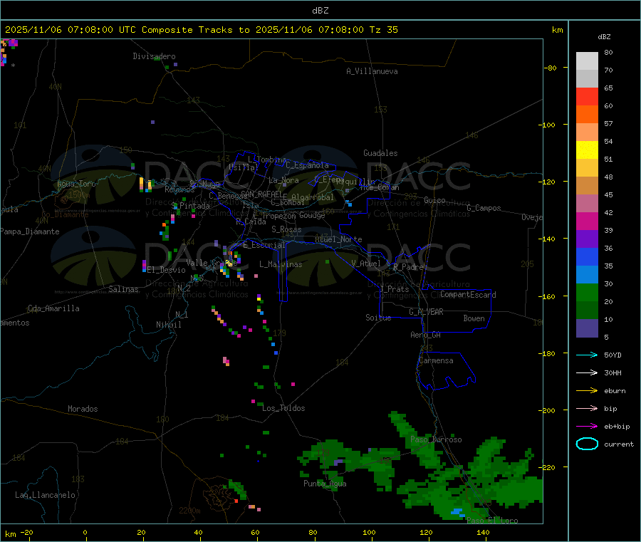641x542 pixels.
Task: Click the E_Escorial map label
Action: point(264,245)
